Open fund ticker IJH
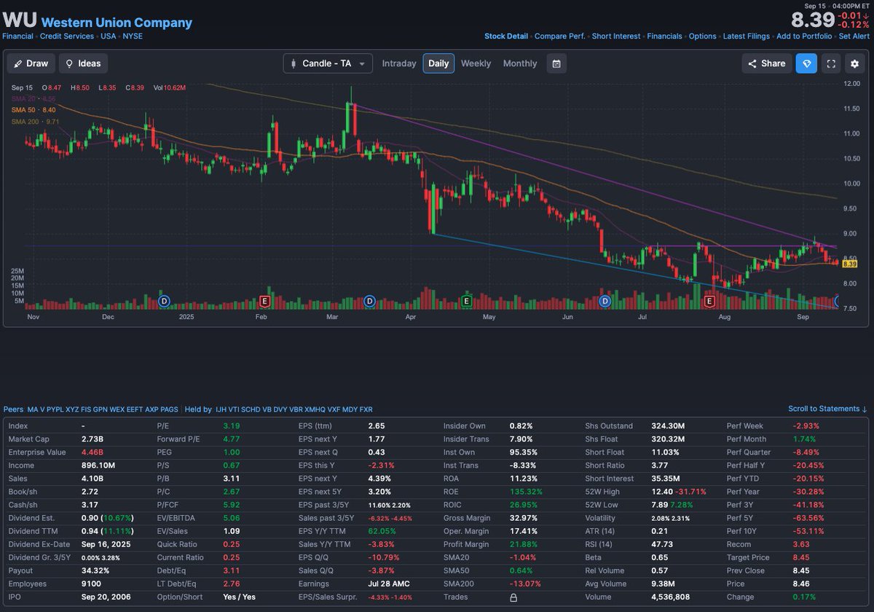Viewport: 874px width, 612px height. coord(221,409)
